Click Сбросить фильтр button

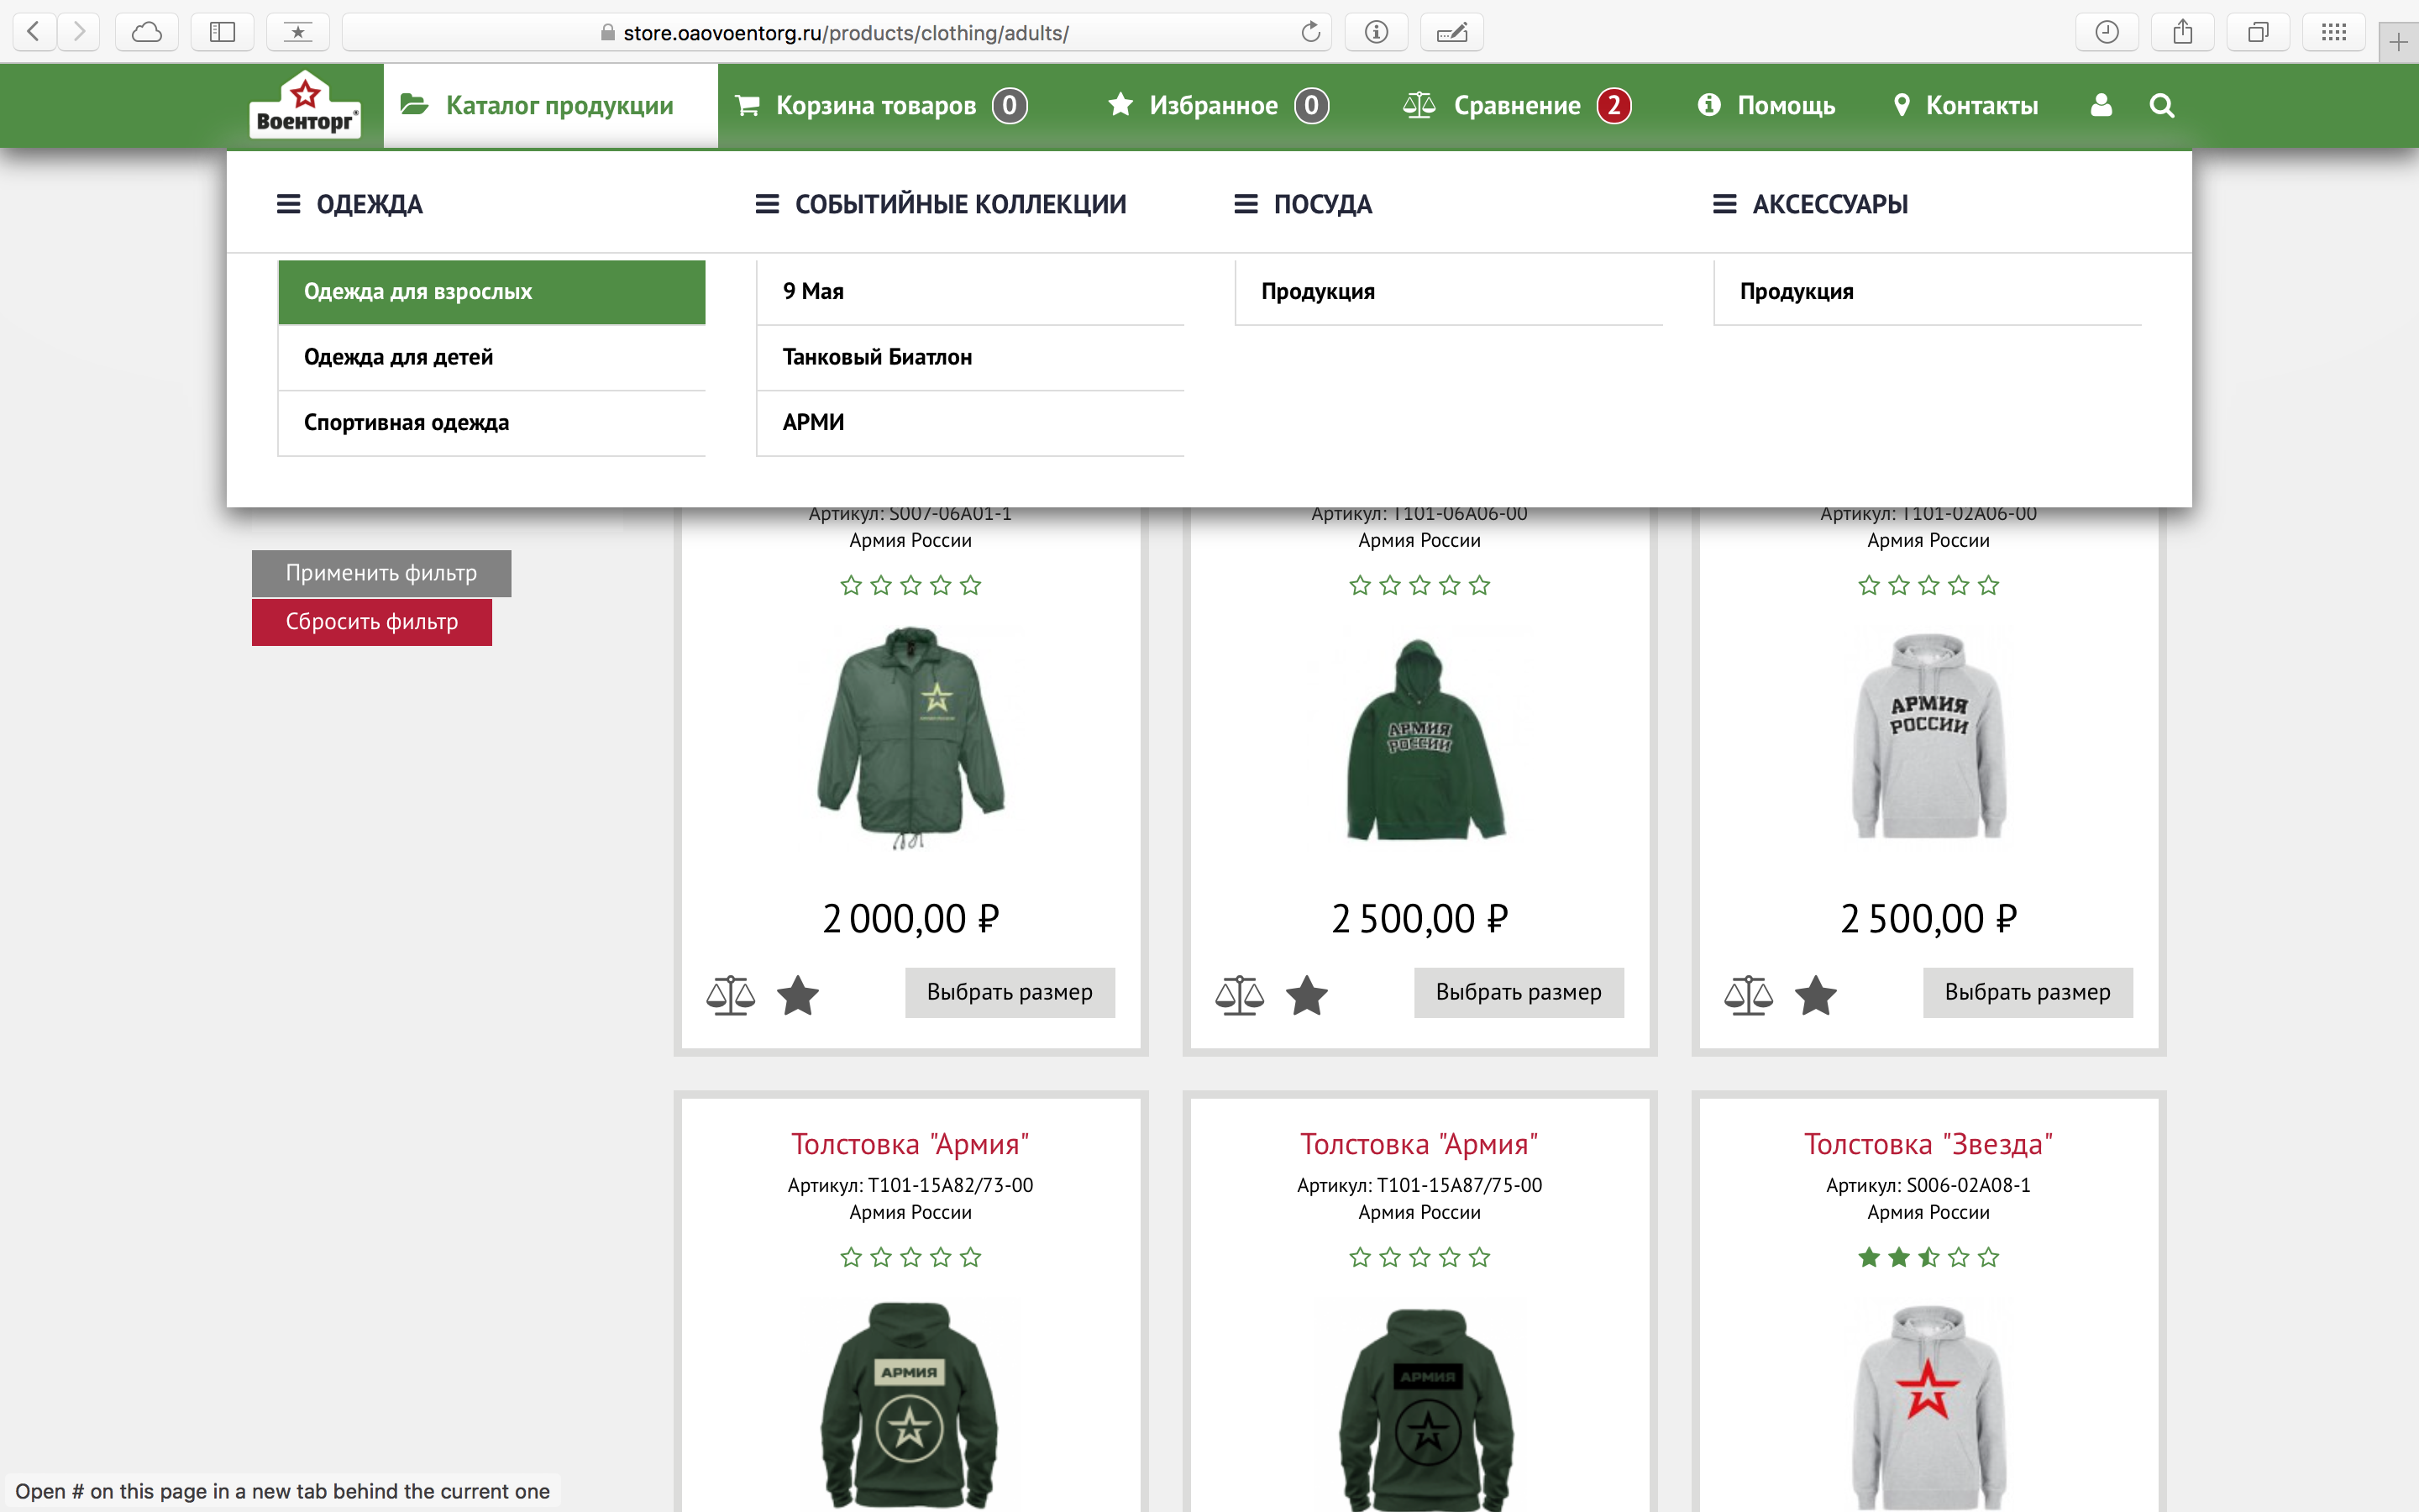point(372,622)
